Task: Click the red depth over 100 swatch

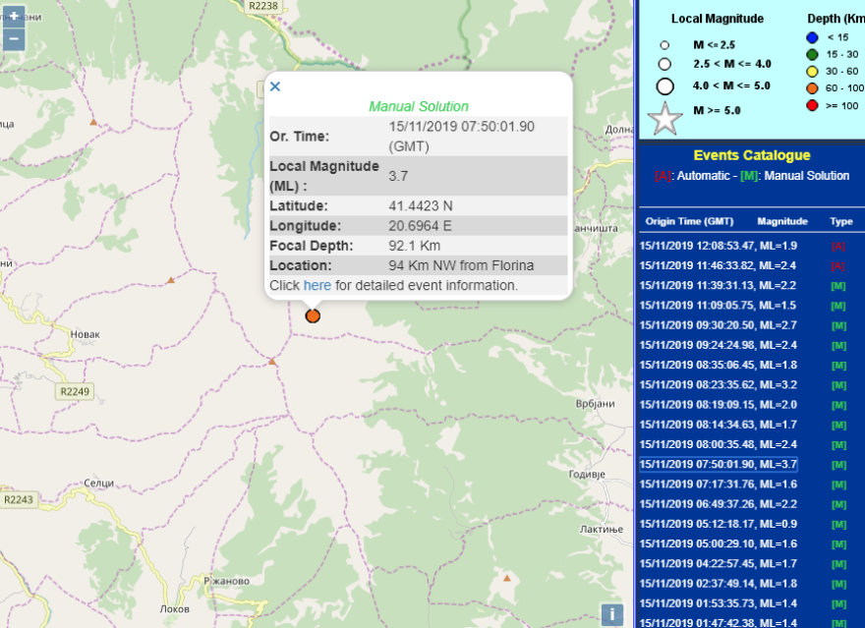Action: click(812, 105)
